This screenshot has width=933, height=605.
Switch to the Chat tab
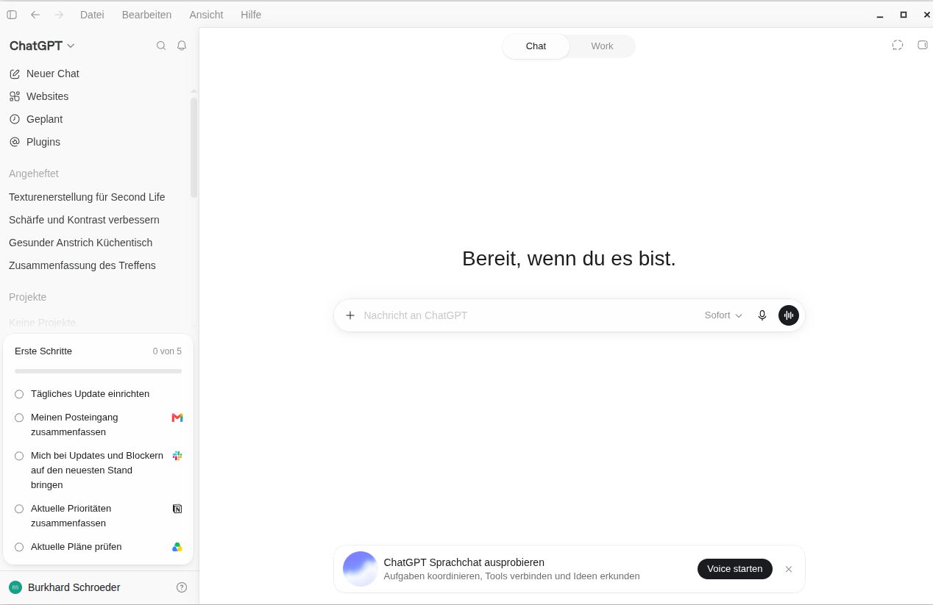[536, 46]
